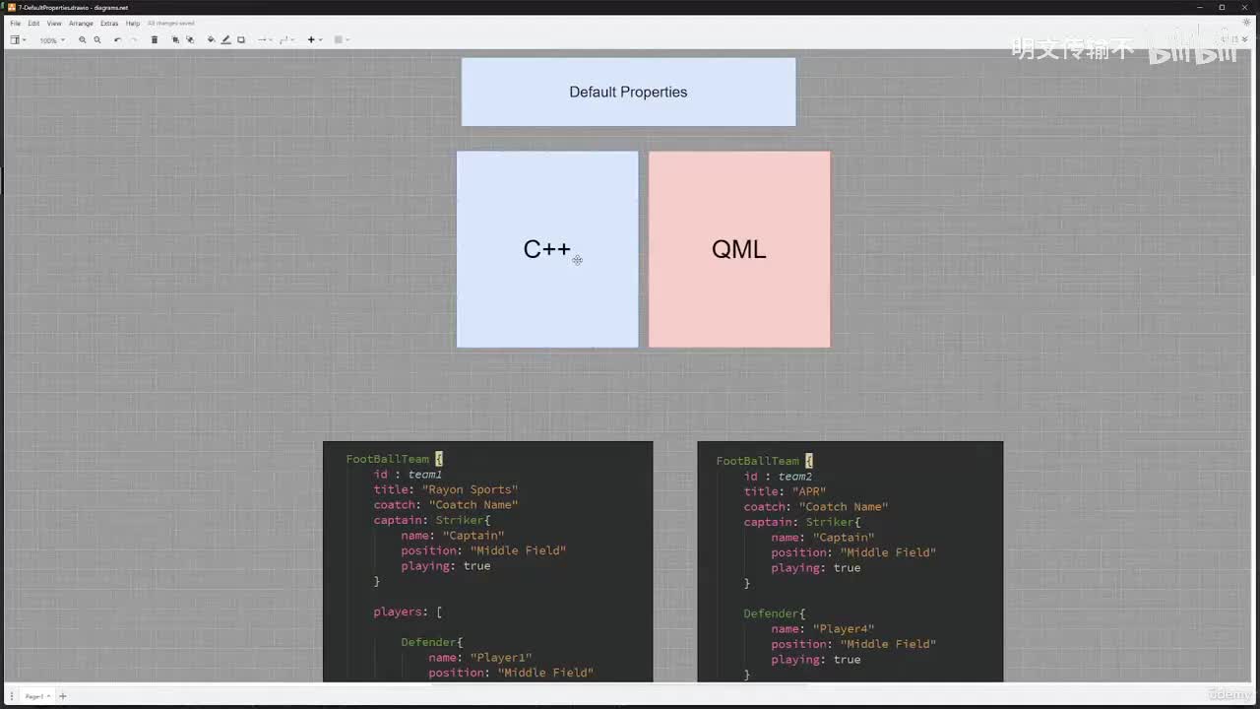Image resolution: width=1260 pixels, height=709 pixels.
Task: Open the View menu
Action: 54,23
